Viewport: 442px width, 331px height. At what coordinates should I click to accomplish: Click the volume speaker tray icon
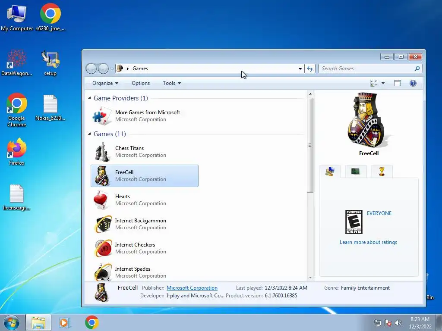398,323
